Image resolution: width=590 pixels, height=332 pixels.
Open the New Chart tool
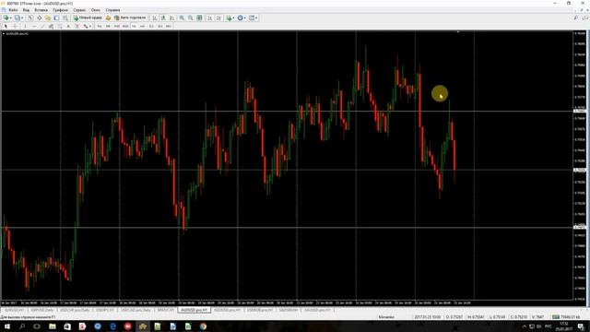coord(6,18)
